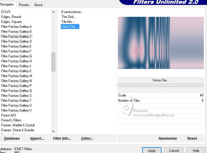Screen dimensions: 207x153
Task: Select Filter Factory Gallery C
Action: pos(17,37)
